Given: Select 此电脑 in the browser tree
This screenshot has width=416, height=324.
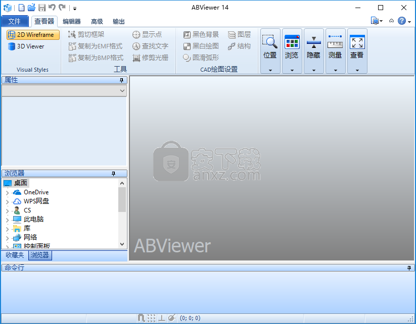Looking at the screenshot, I should click(33, 220).
